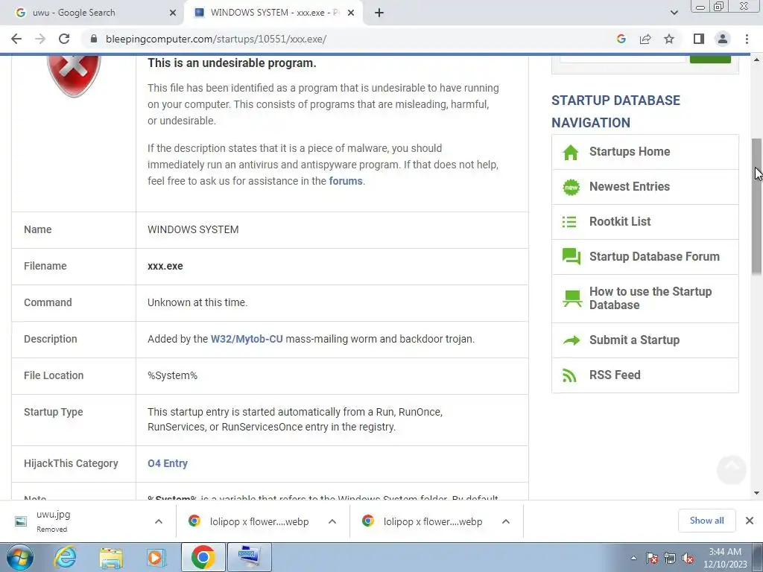The image size is (763, 572).
Task: Open Submit a Startup link
Action: coord(634,340)
